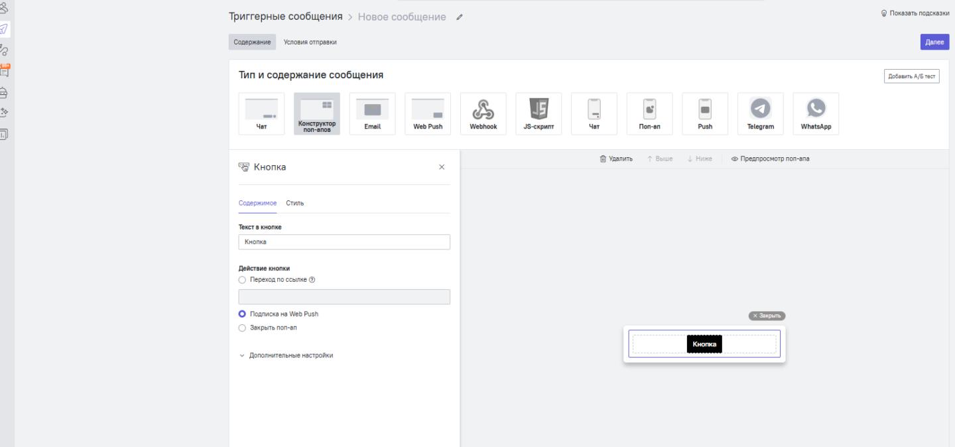
Task: Open Предпросмотр поп-апа preview
Action: [770, 159]
